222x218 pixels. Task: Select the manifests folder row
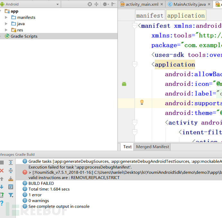(59, 17)
